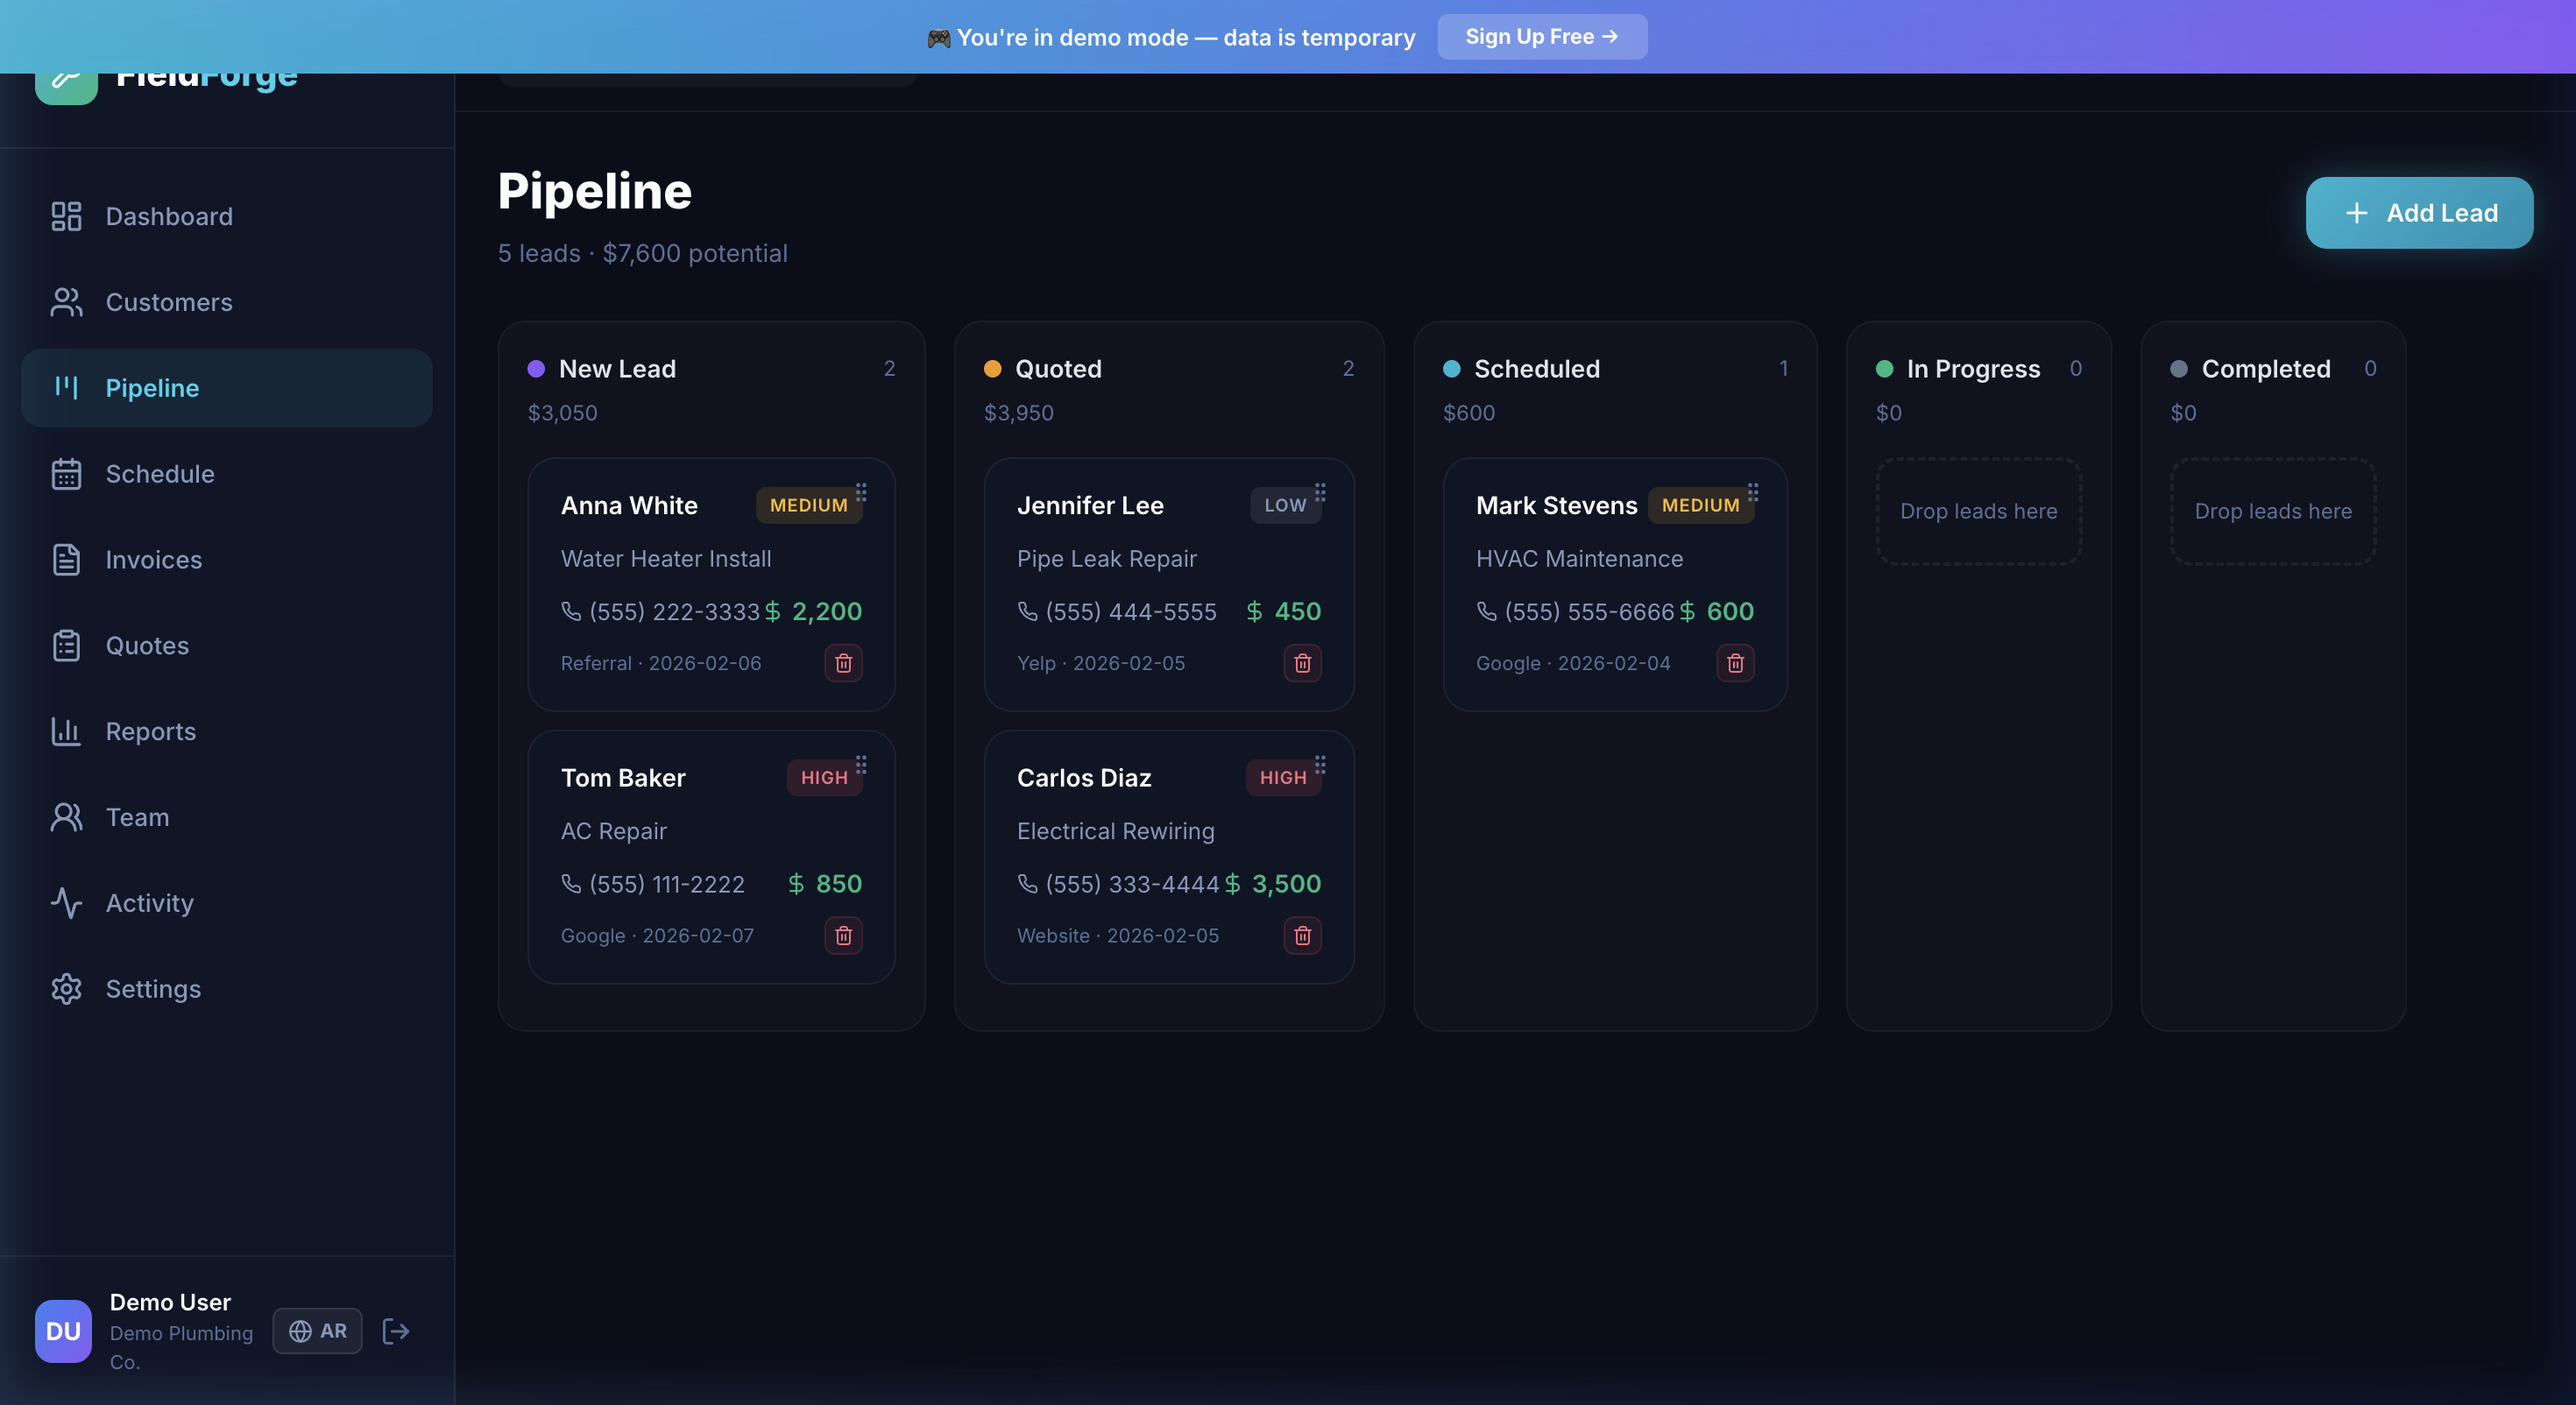Click the FieldForge wrench logo
This screenshot has width=2576, height=1405.
click(66, 75)
